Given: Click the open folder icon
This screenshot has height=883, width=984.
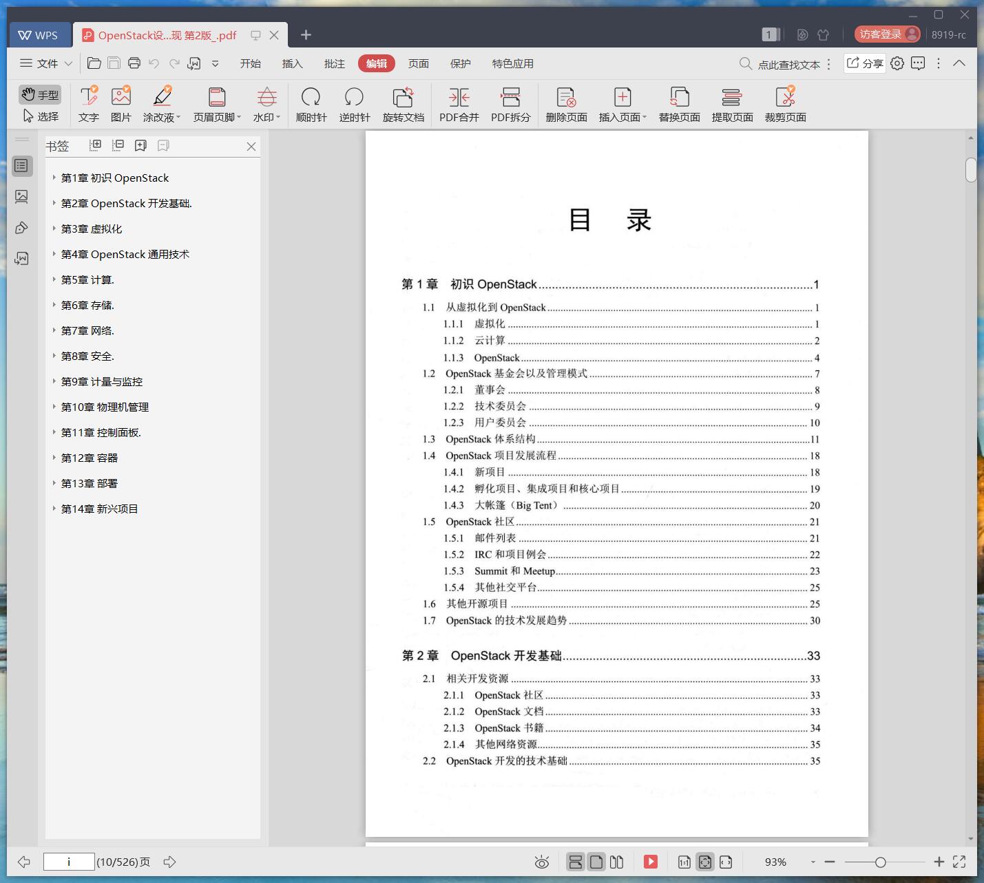Looking at the screenshot, I should click(94, 63).
